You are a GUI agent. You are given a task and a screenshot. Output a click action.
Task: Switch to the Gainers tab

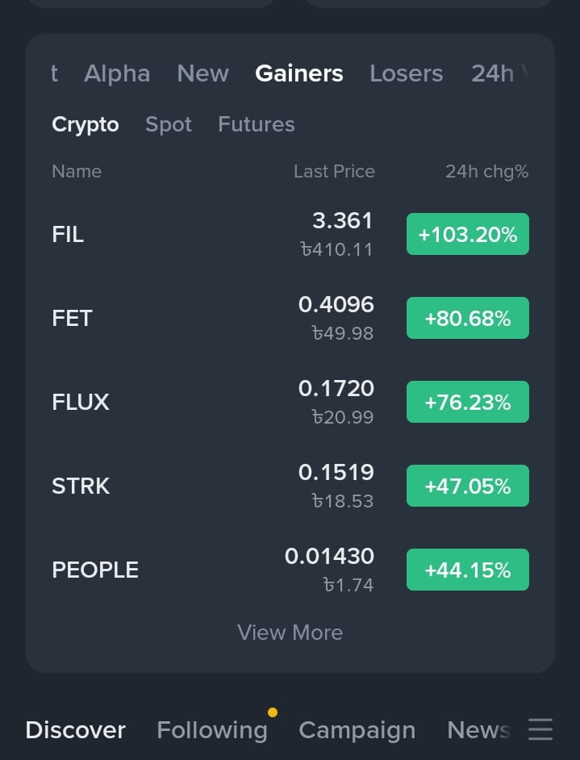[299, 73]
